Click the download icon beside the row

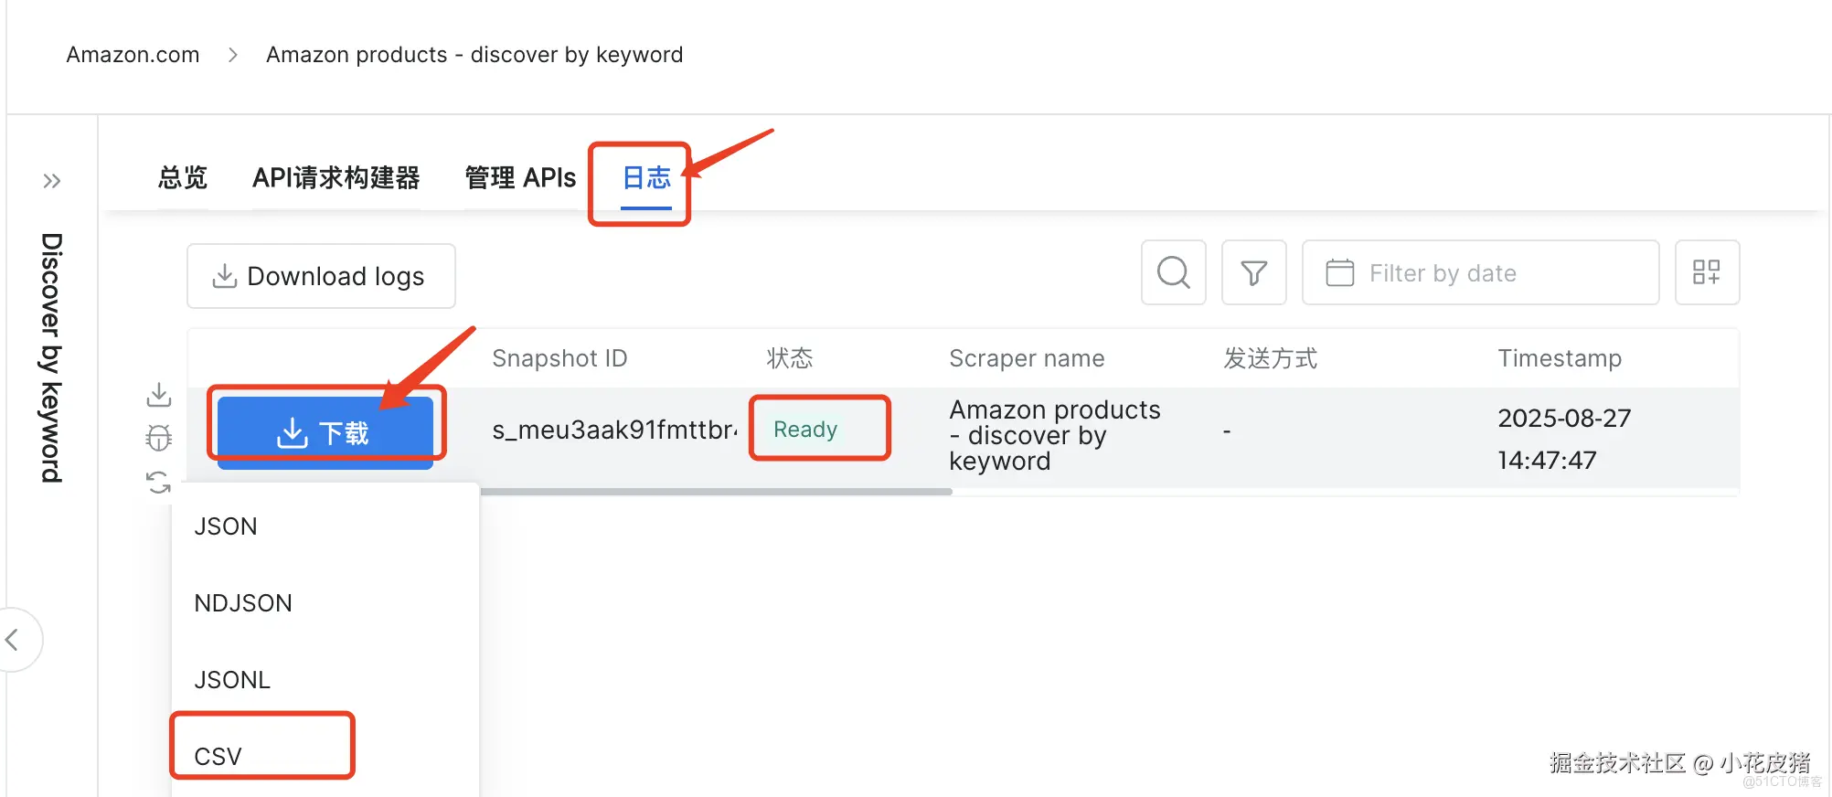(159, 395)
